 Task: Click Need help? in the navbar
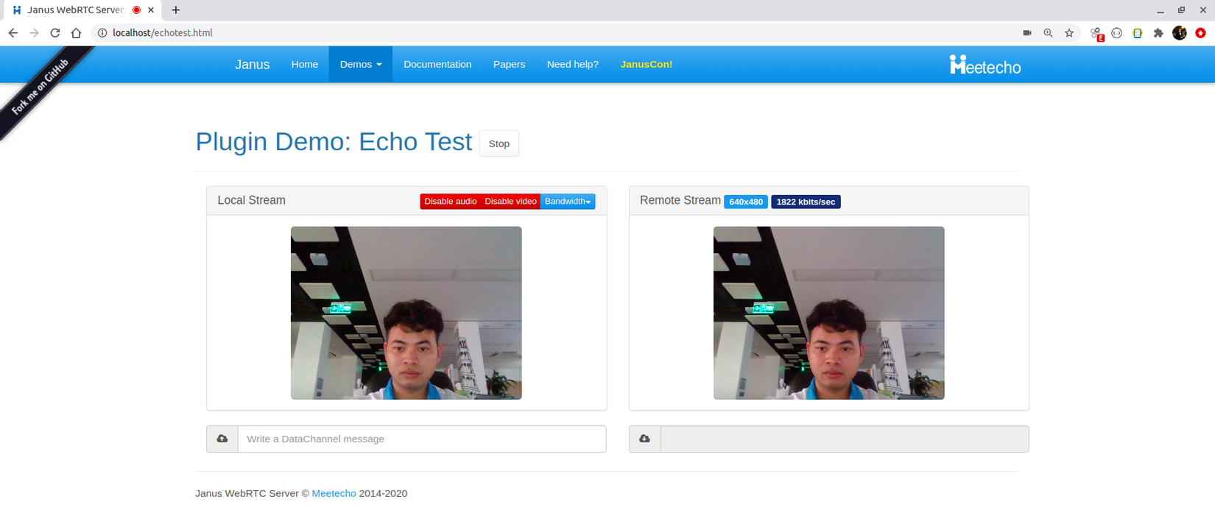coord(573,64)
